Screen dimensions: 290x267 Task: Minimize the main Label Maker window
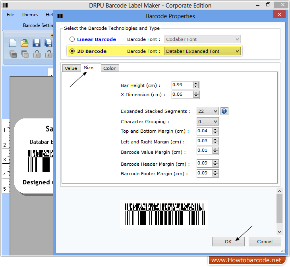click(x=258, y=6)
